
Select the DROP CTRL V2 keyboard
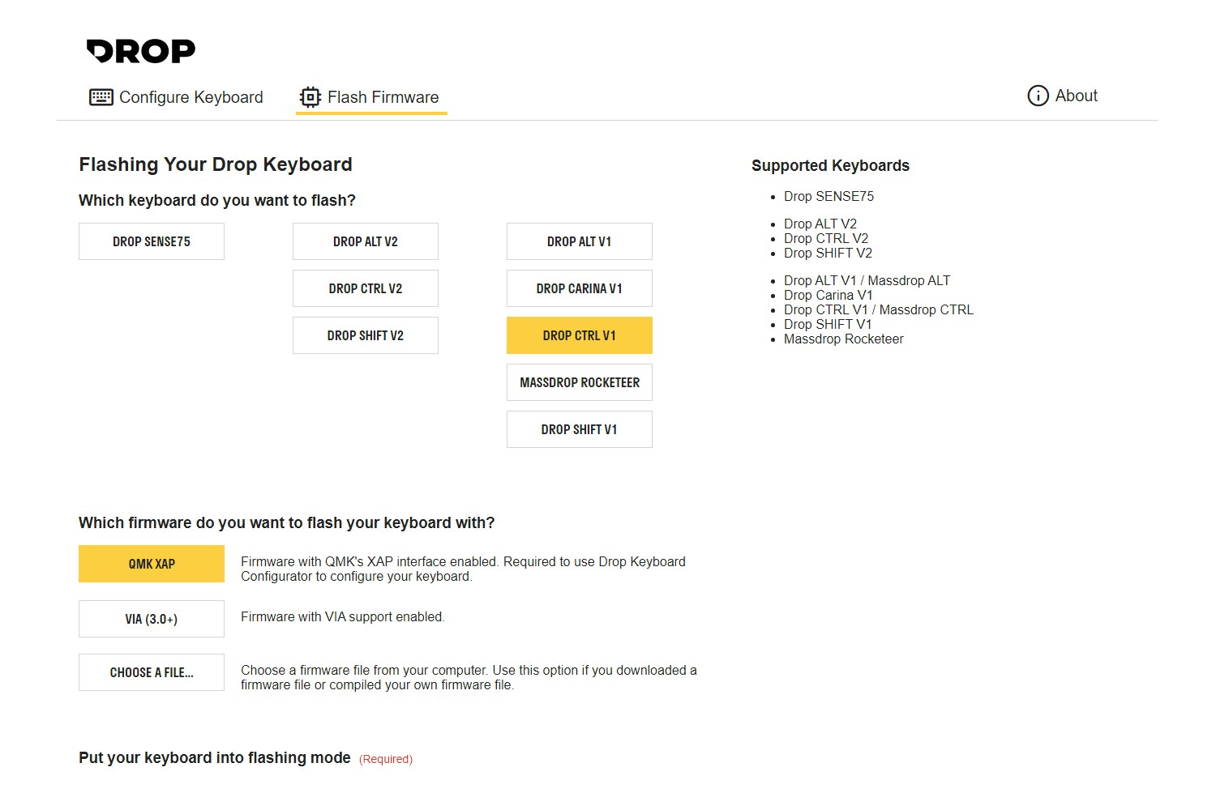tap(365, 288)
